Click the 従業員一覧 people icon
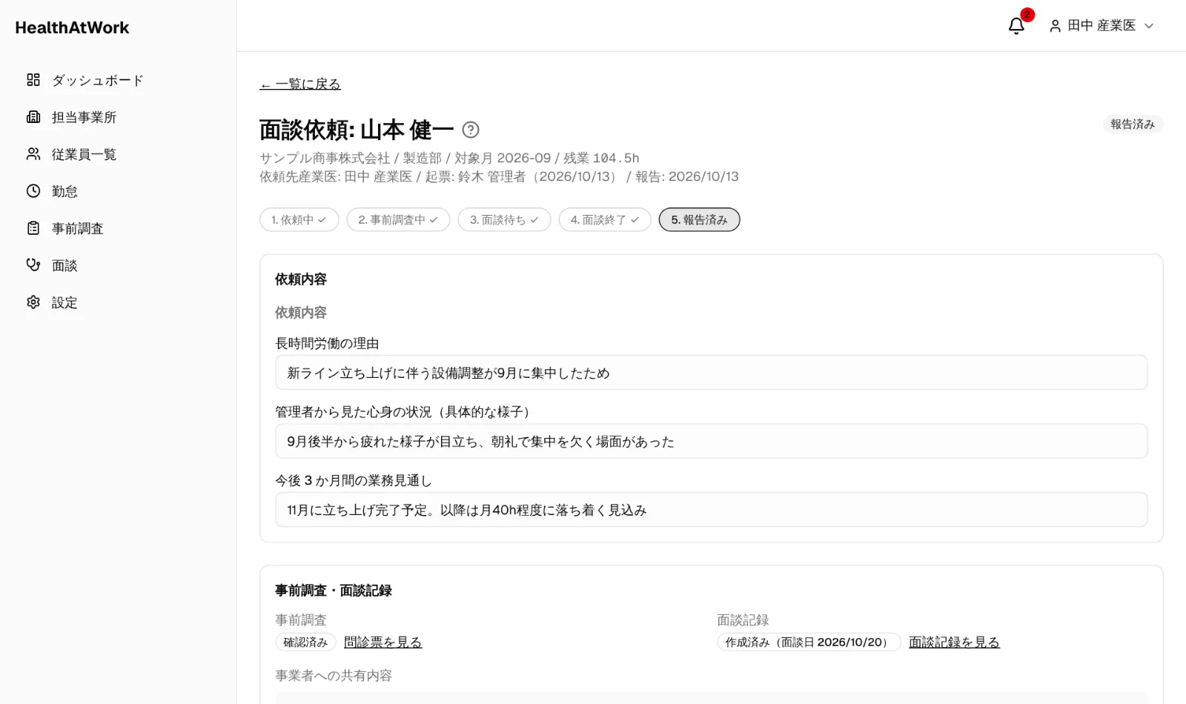 [33, 154]
